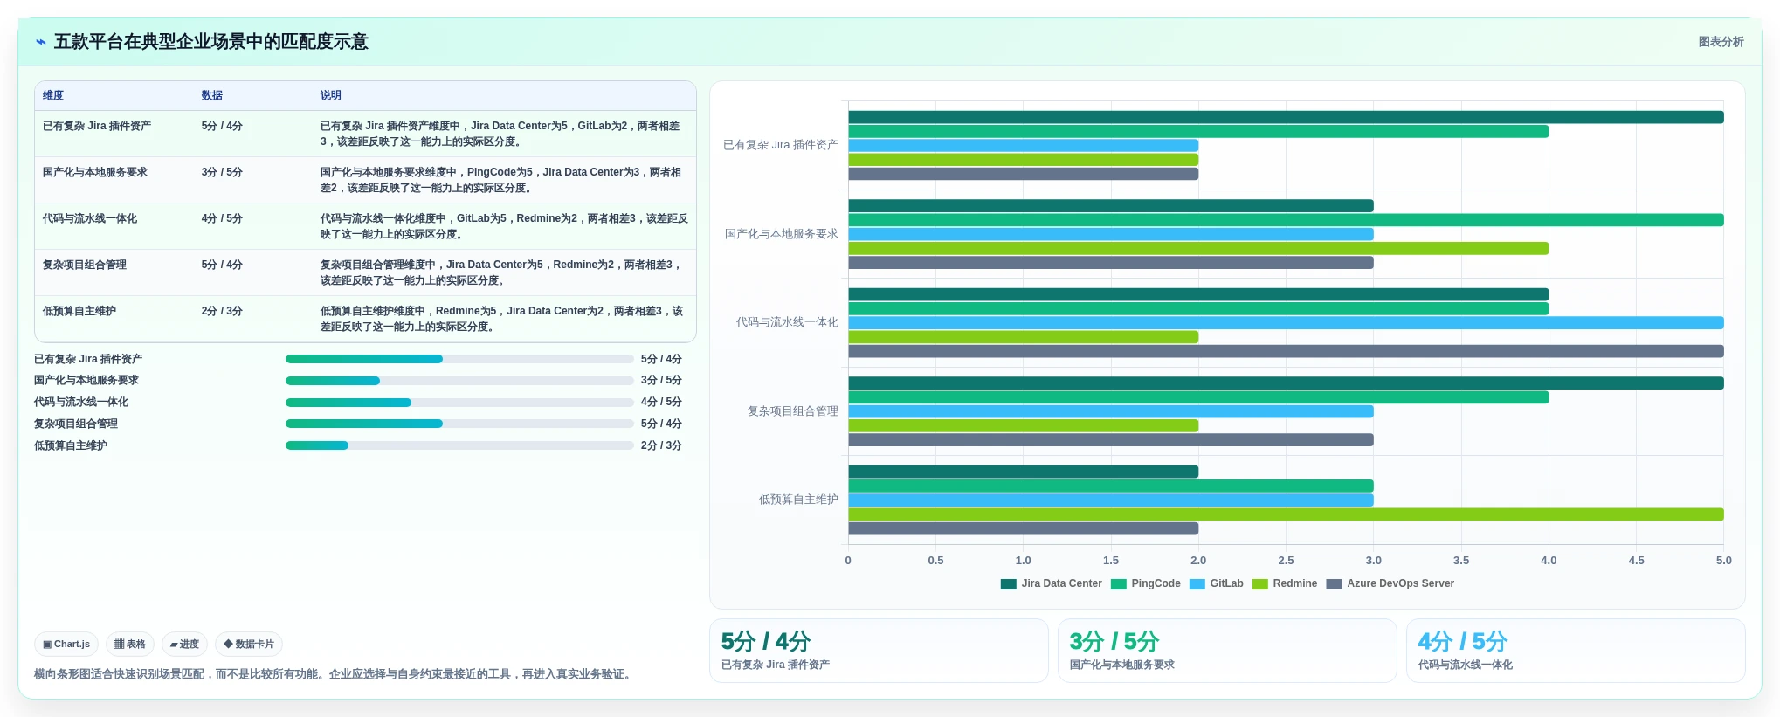Screen dimensions: 1780x717
Task: Click the 5.0 tick on the chart x-axis
Action: tap(1723, 561)
